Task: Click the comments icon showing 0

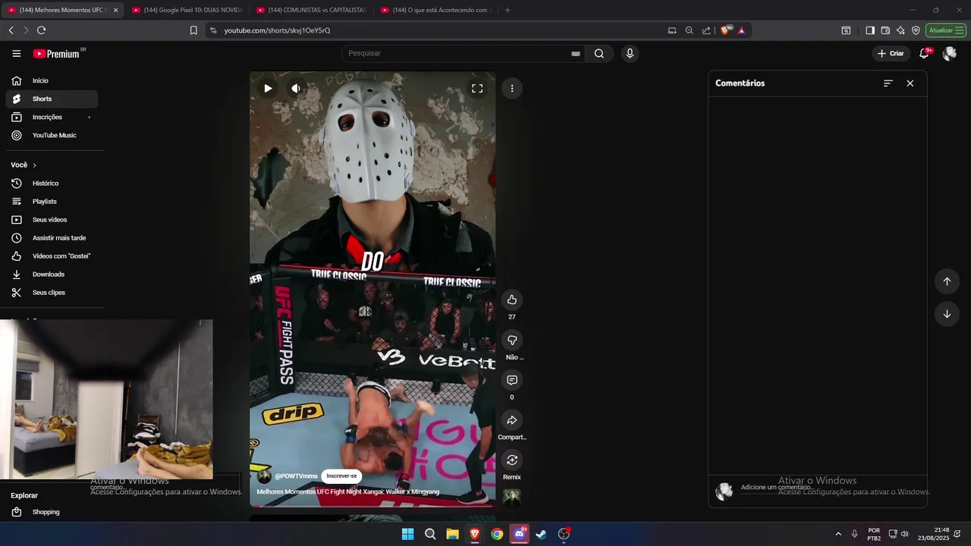Action: (512, 380)
